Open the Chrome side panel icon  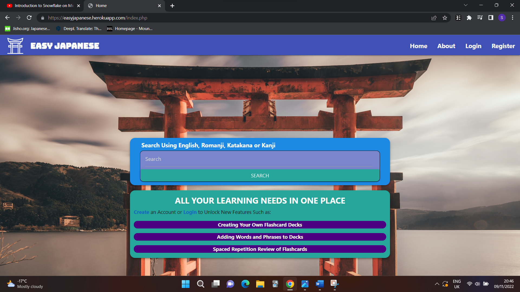point(491,18)
